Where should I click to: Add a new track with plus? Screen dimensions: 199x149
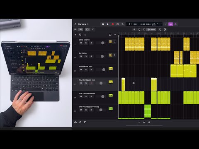click(75, 35)
